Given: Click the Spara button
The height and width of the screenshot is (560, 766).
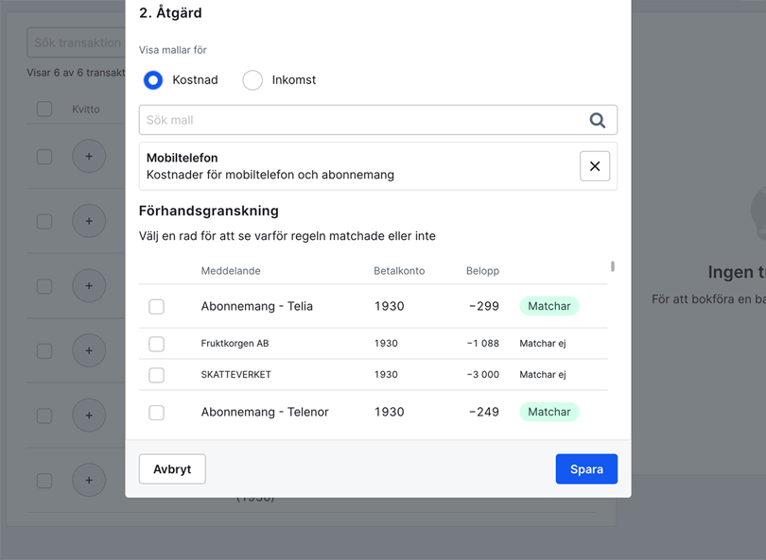Looking at the screenshot, I should click(x=586, y=468).
